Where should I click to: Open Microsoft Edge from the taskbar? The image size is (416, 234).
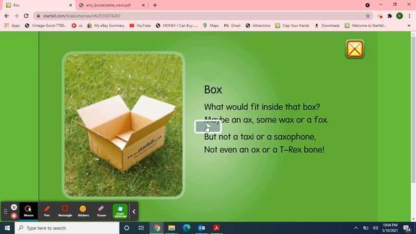tap(187, 228)
